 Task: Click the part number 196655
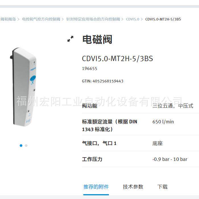pyautogui.click(x=90, y=69)
